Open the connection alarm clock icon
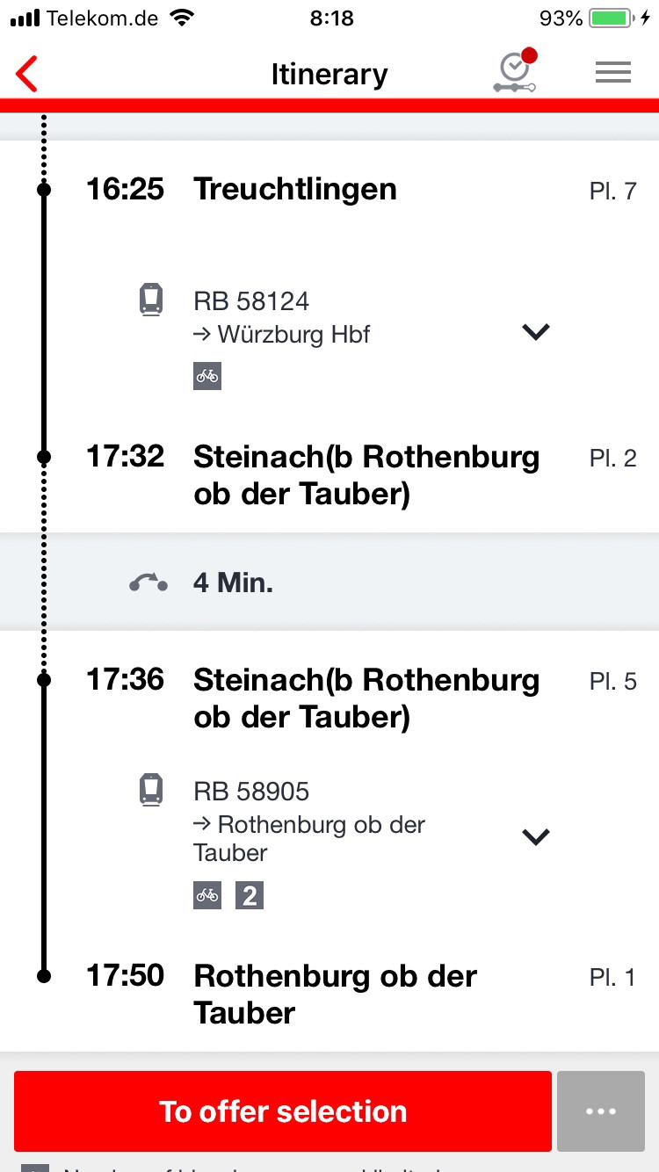The width and height of the screenshot is (659, 1172). point(515,72)
